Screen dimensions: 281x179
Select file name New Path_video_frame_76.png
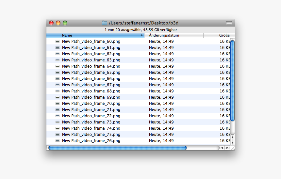(91, 141)
